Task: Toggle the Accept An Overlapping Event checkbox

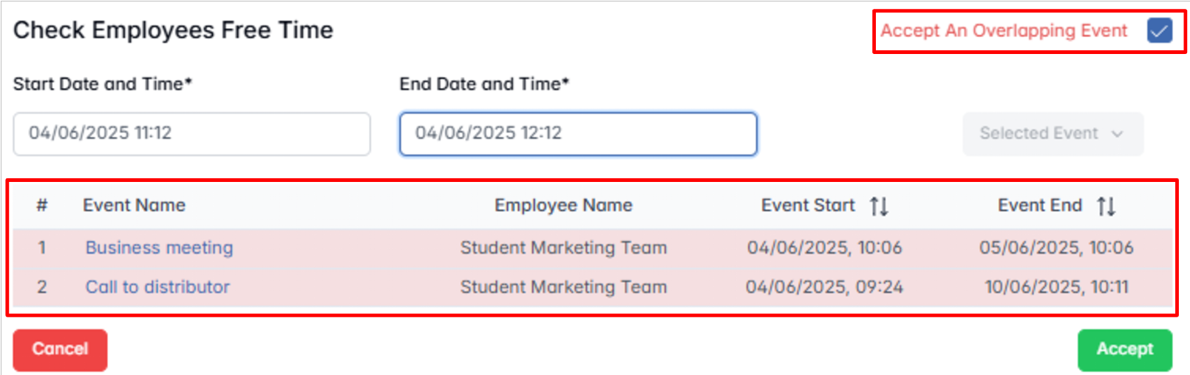Action: tap(1159, 31)
